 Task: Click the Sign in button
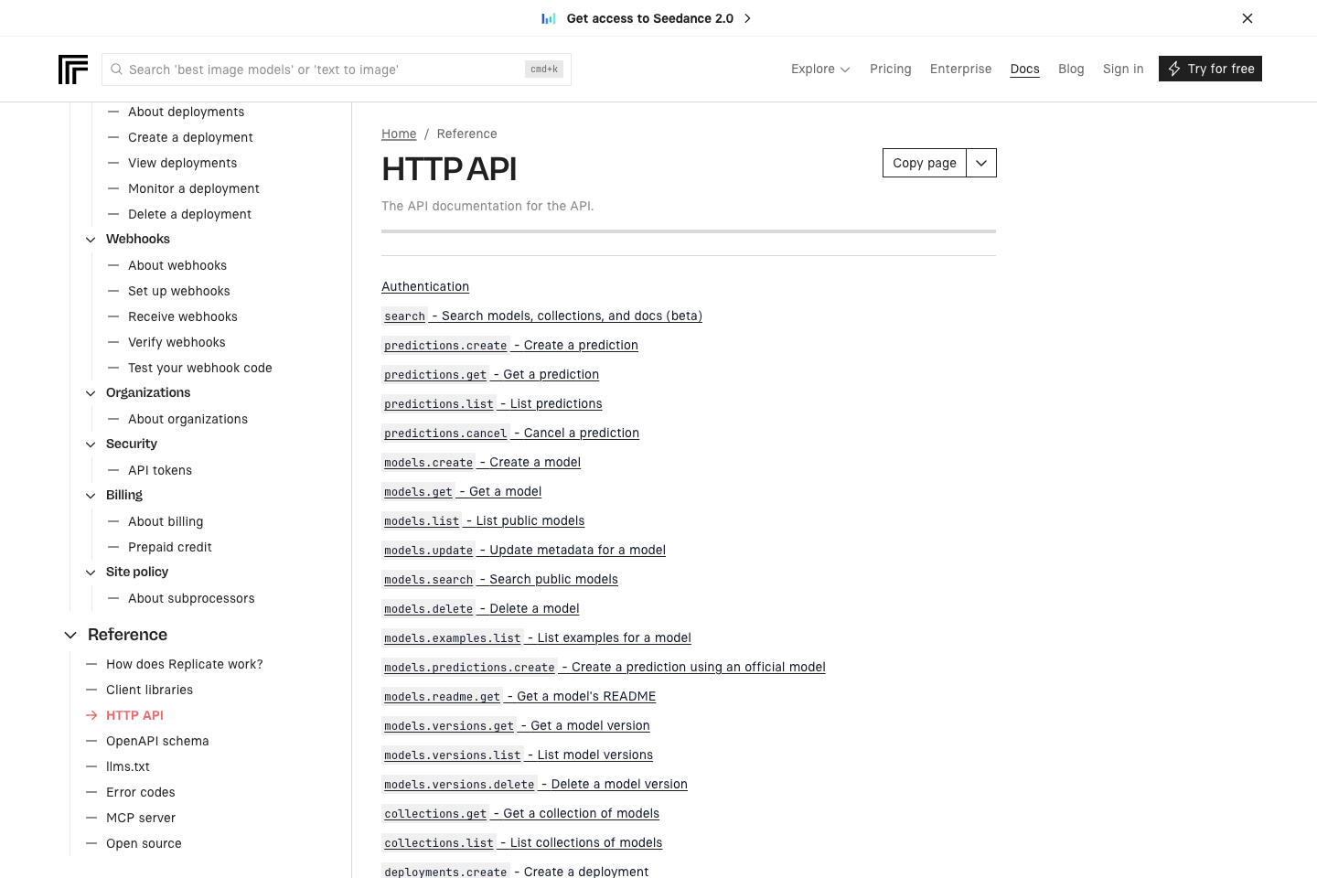pos(1122,69)
